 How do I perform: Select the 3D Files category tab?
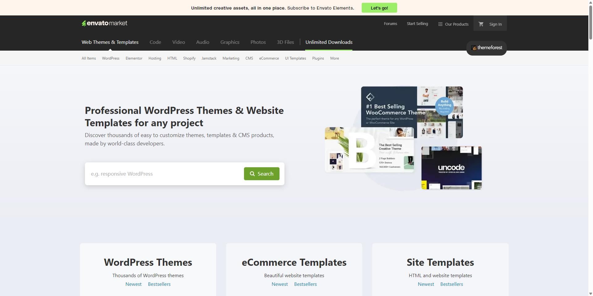[x=285, y=42]
